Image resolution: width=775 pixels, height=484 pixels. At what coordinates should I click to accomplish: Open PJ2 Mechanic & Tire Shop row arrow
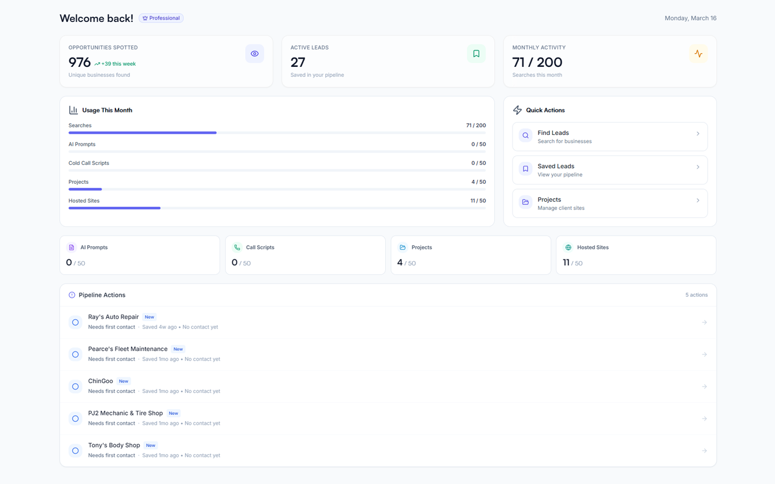coord(705,419)
